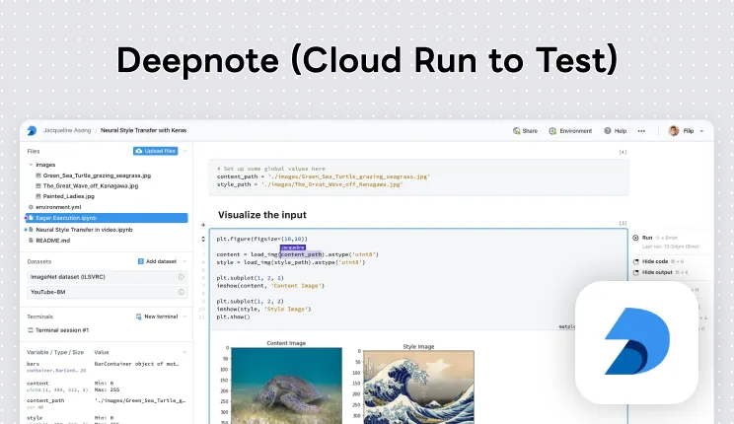This screenshot has height=424, width=734.
Task: Click the terminal icon beside Terminal session #1
Action: tap(31, 330)
